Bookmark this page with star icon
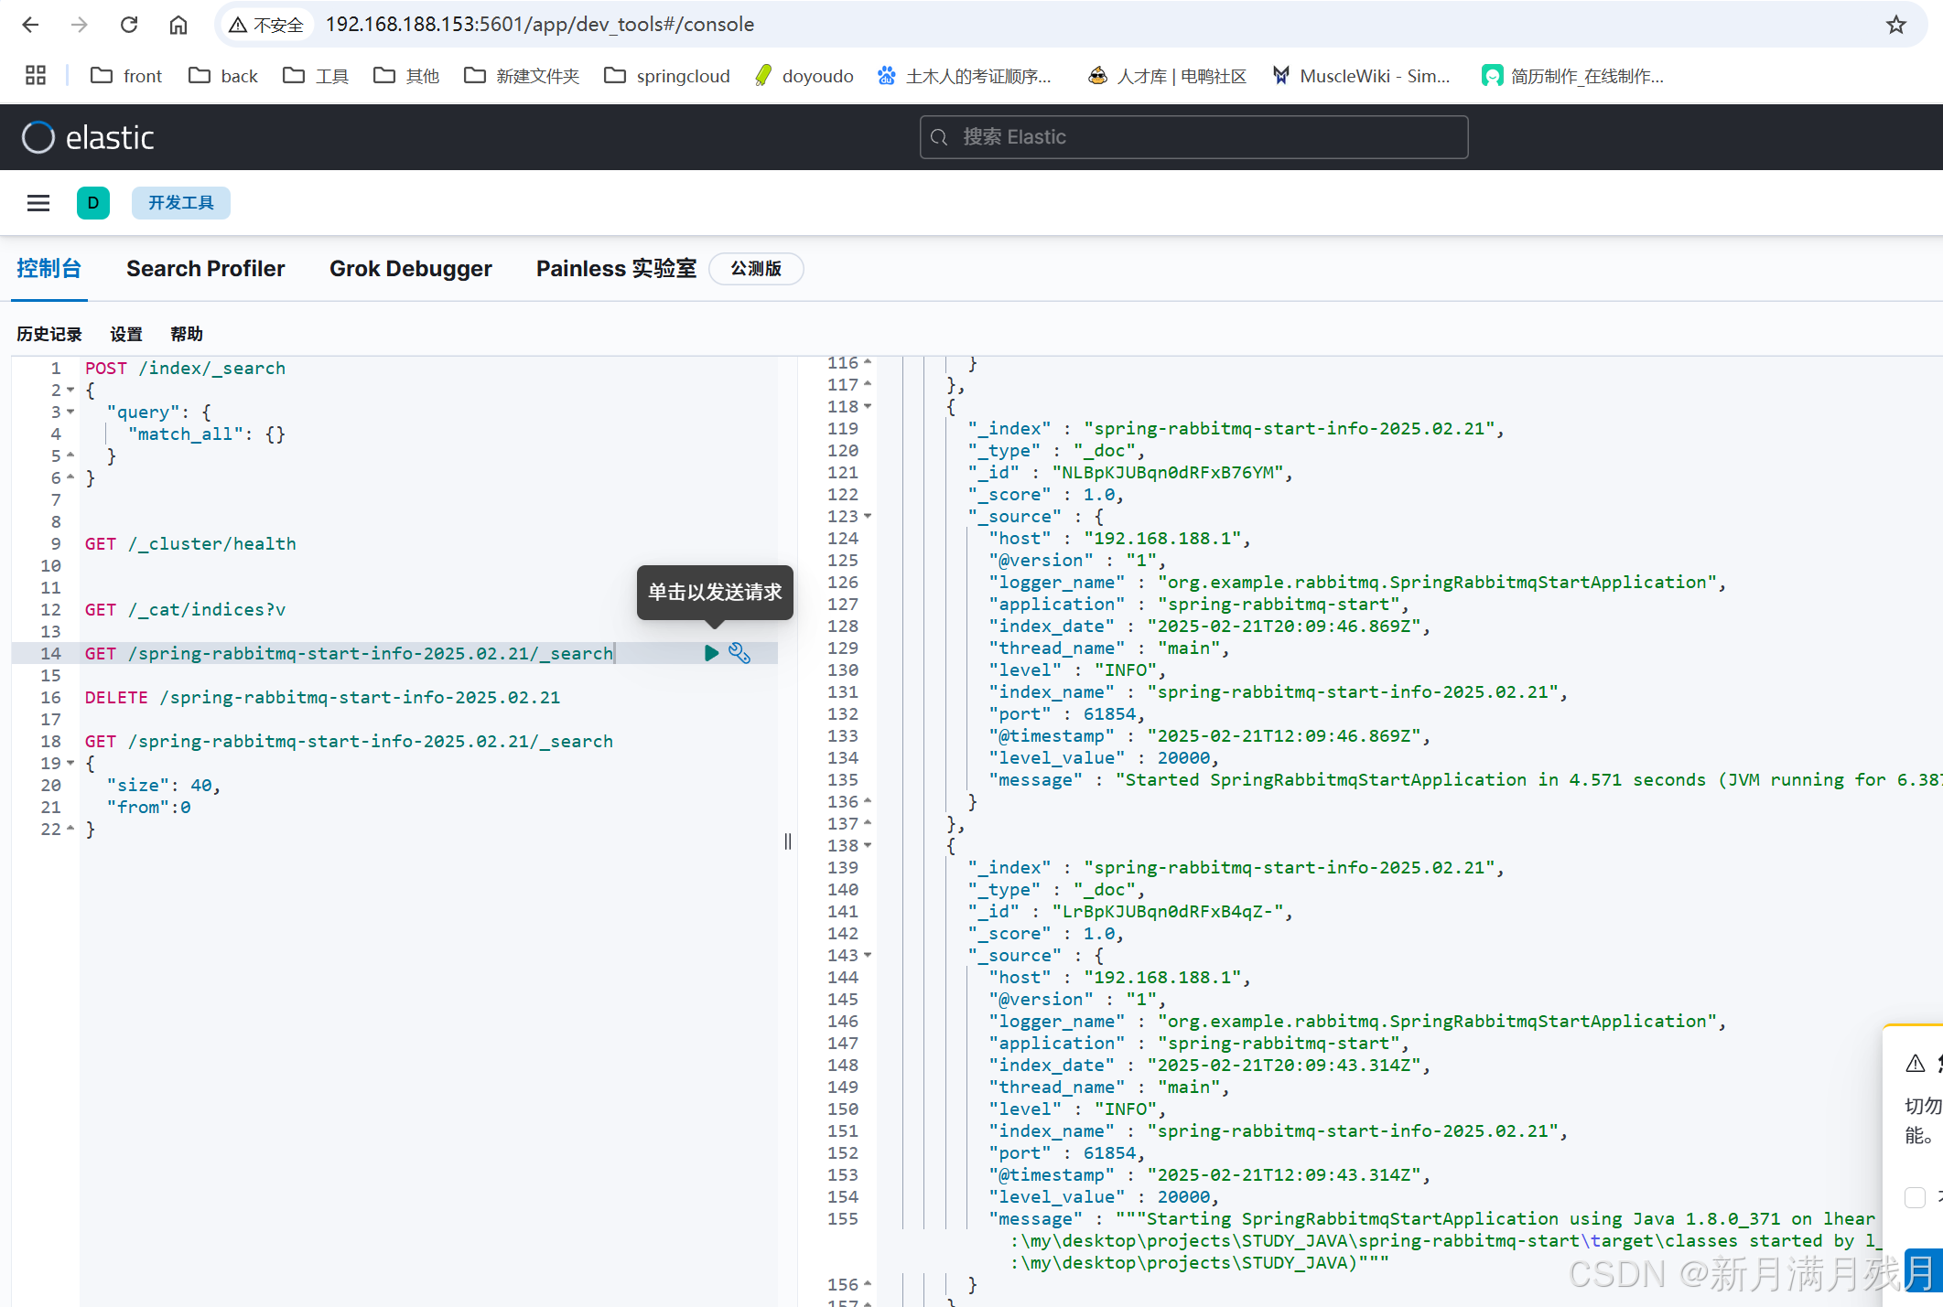The image size is (1943, 1307). click(1895, 25)
